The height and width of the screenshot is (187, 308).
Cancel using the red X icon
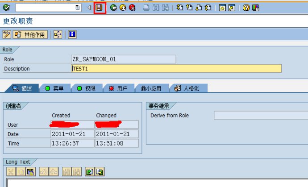click(x=132, y=8)
